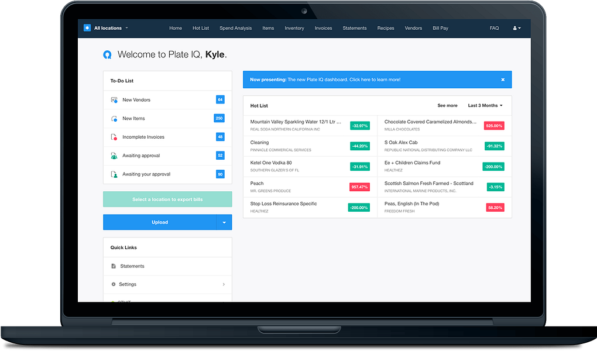Image resolution: width=597 pixels, height=351 pixels.
Task: Click New Items count badge 250
Action: tap(219, 118)
